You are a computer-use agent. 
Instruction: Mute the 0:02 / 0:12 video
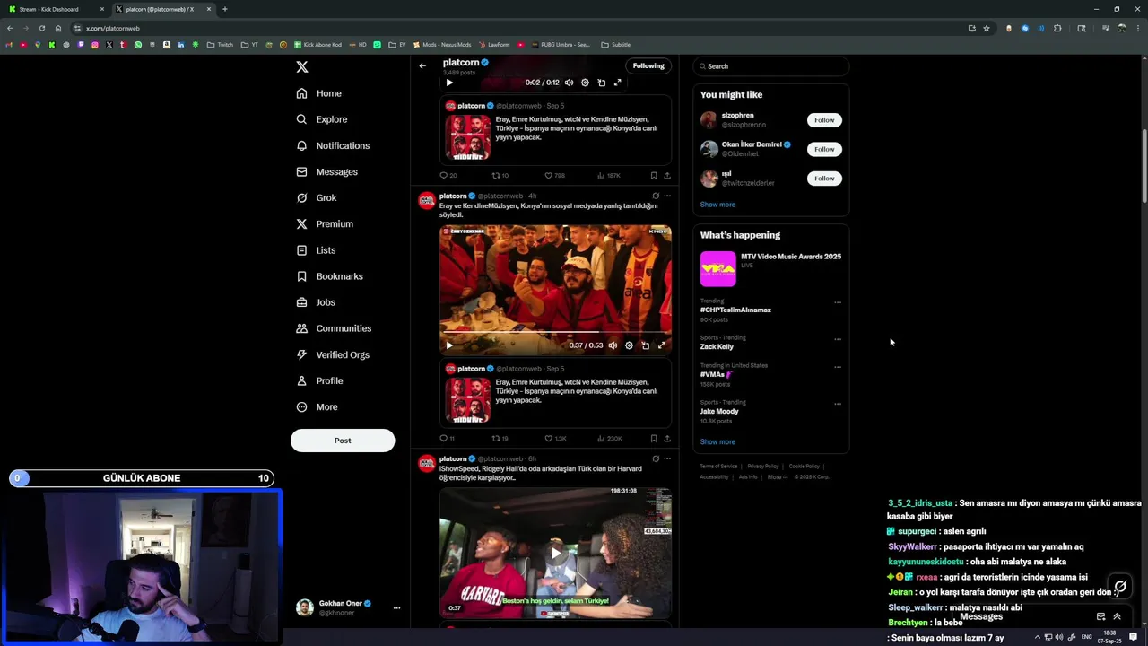tap(569, 83)
